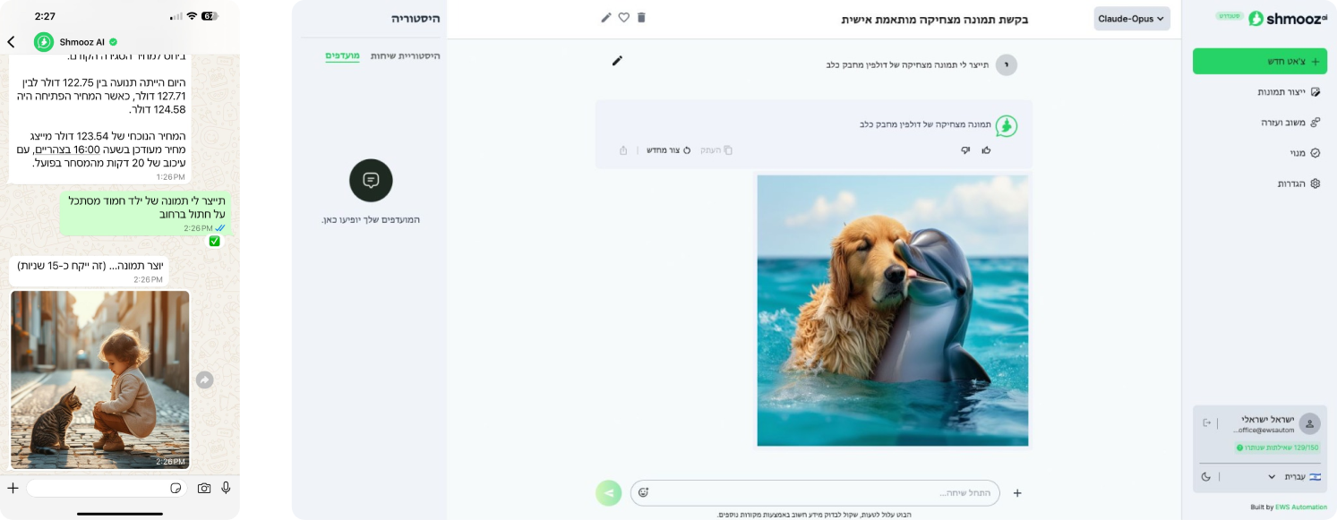Give thumbs down to the response
Screen dimensions: 1337x520
(x=965, y=150)
